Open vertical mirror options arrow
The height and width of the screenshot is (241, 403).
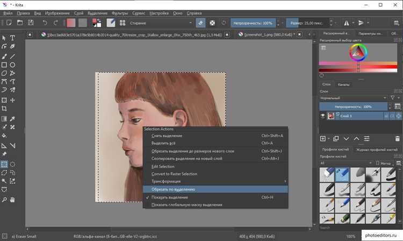pos(368,23)
